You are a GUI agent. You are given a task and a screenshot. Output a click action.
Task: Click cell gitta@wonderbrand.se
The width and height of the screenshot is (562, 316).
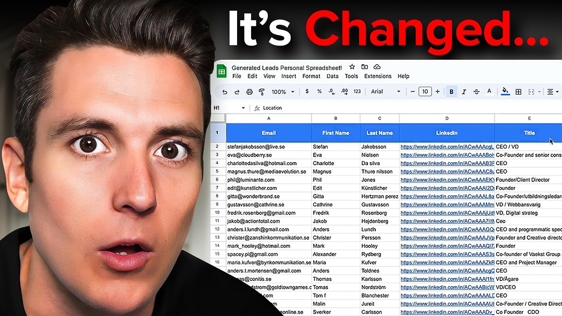(x=269, y=196)
